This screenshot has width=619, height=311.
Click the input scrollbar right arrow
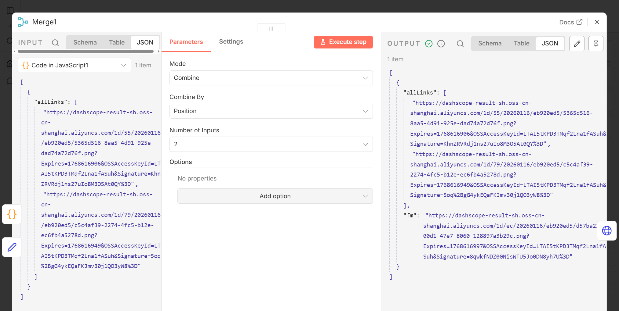click(x=158, y=52)
